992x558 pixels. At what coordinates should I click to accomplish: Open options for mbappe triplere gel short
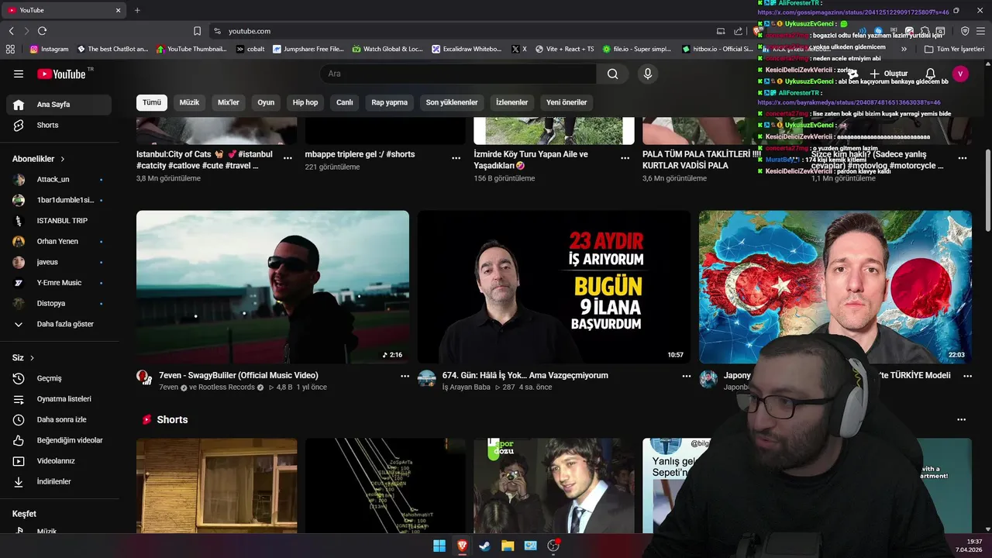coord(456,157)
